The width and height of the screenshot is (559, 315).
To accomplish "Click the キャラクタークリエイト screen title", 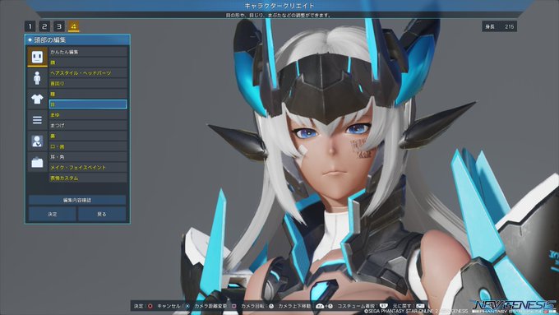I will (x=279, y=6).
